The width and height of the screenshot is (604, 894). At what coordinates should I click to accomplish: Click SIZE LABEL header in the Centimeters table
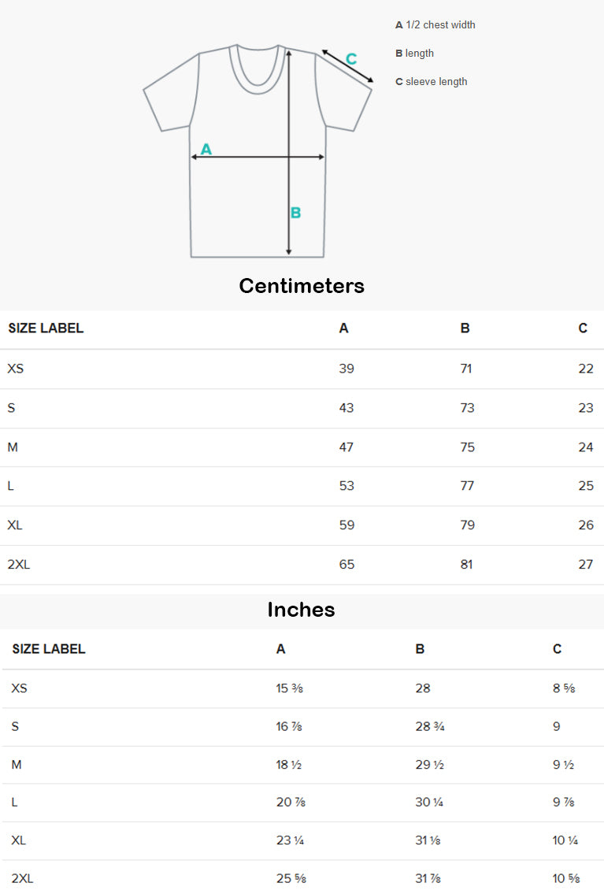[x=46, y=328]
